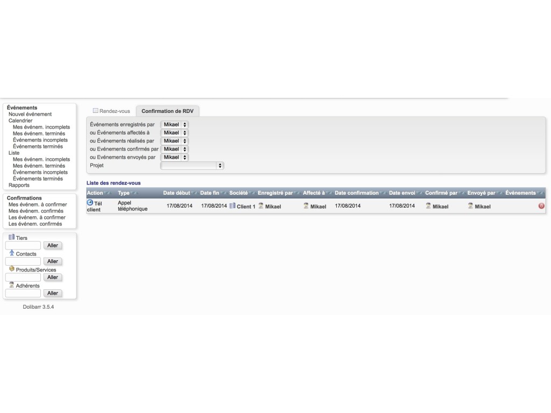Click the Adhérents member icon

(12, 285)
